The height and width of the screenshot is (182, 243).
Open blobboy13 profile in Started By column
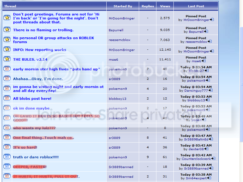coord(118,99)
